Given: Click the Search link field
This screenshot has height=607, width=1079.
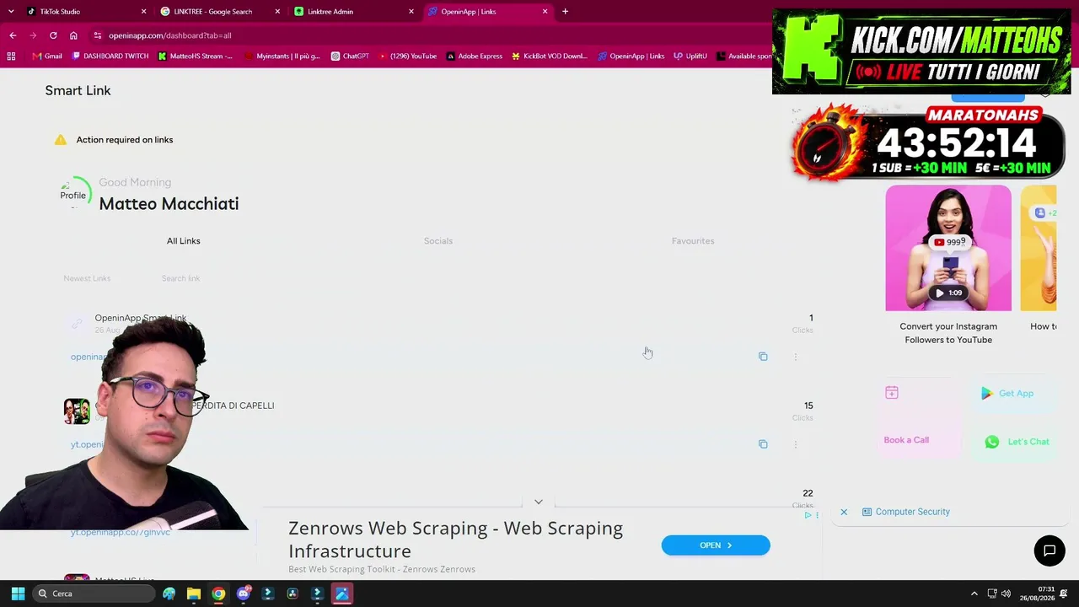Looking at the screenshot, I should [181, 278].
